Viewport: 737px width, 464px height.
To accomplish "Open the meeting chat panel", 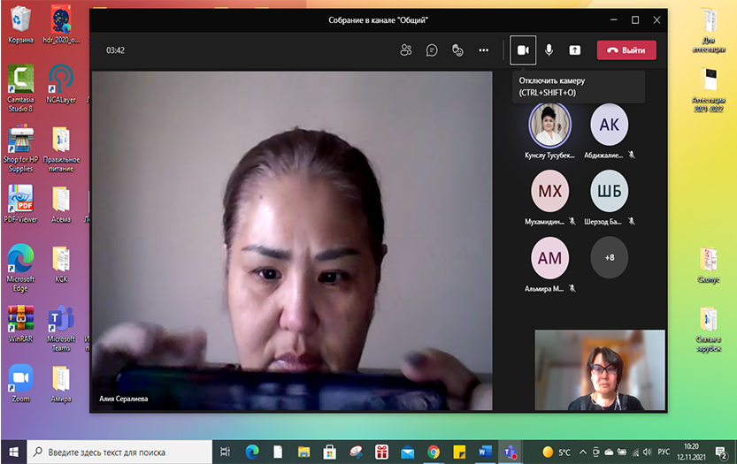I will click(432, 50).
